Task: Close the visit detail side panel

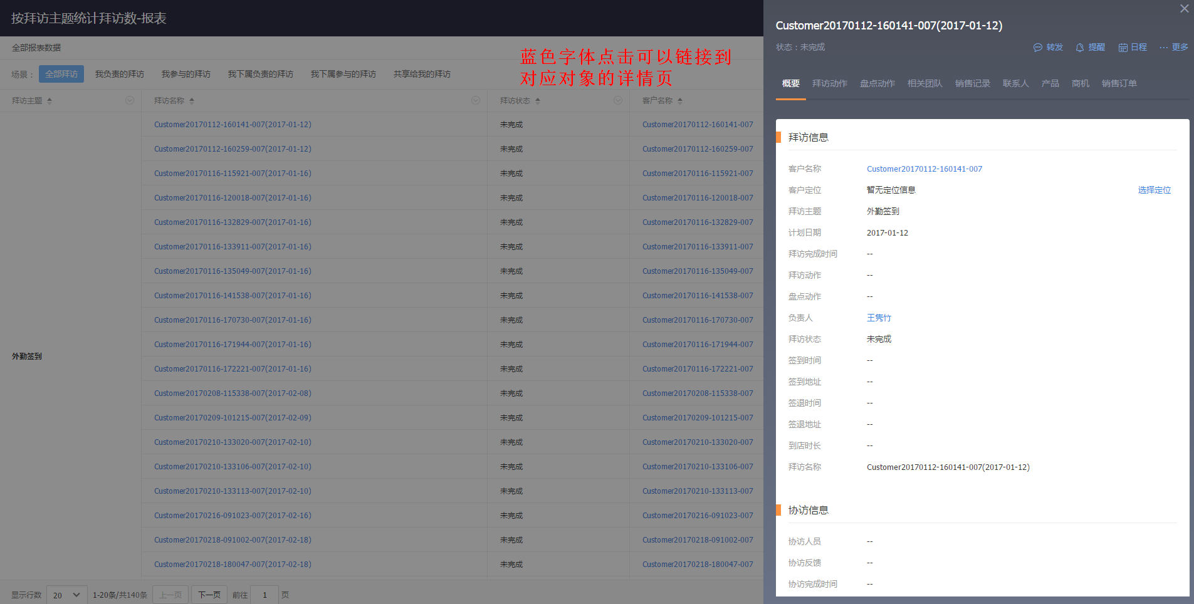Action: 1184,9
